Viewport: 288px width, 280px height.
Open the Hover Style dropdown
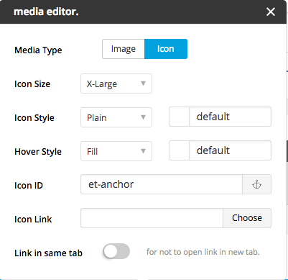tap(116, 151)
